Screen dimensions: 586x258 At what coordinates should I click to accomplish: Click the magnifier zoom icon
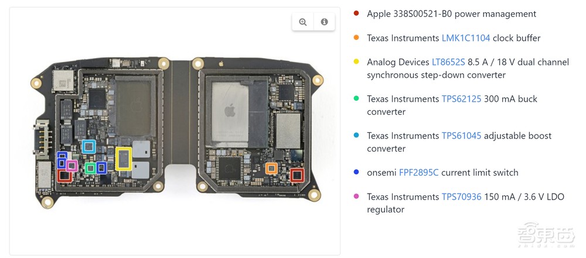[303, 22]
